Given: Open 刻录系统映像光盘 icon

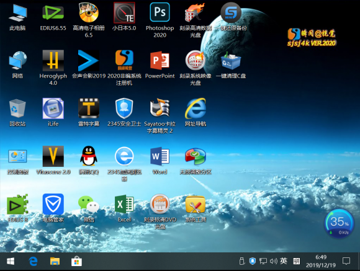Looking at the screenshot, I should (196, 61).
